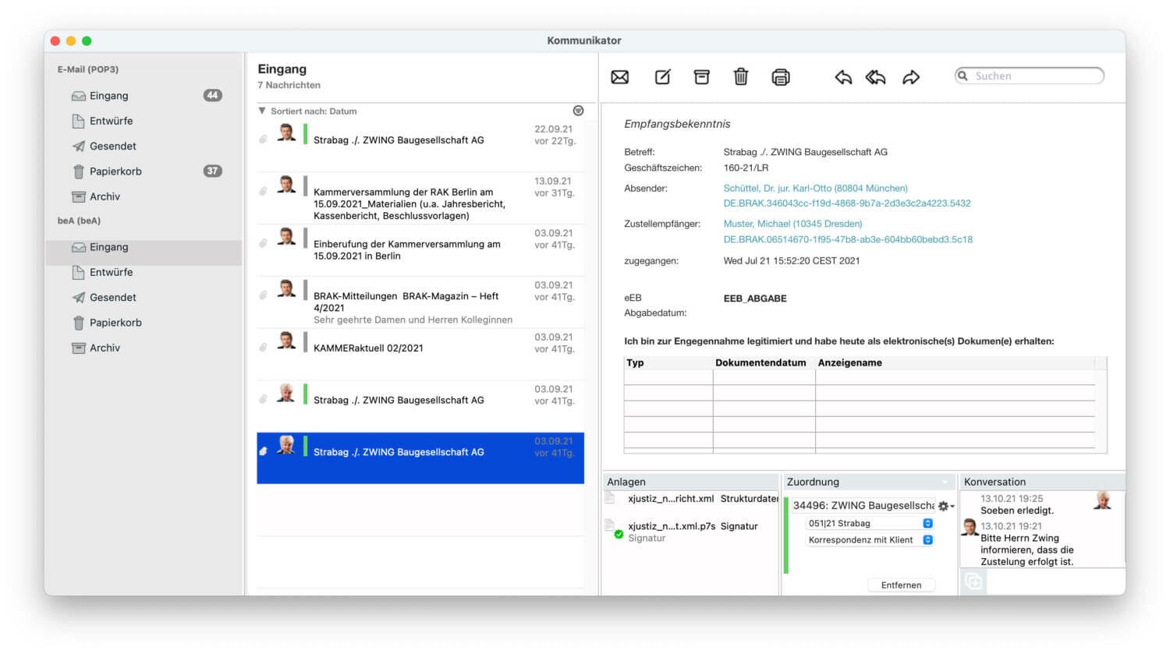Print the message via the printer icon
This screenshot has height=654, width=1170.
781,76
